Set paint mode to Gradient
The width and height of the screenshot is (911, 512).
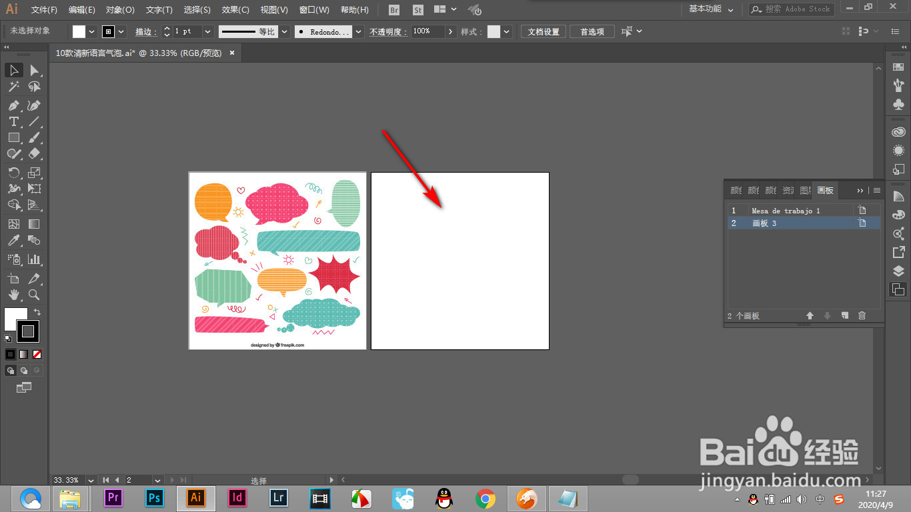(x=24, y=354)
